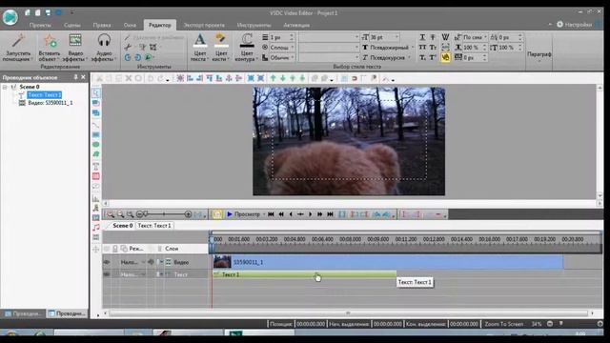Pick the text color (Цвет текста)
610x343 pixels.
click(x=200, y=48)
